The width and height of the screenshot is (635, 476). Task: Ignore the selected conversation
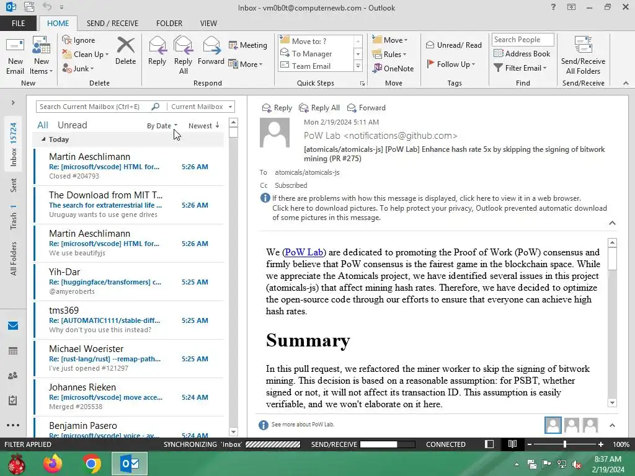pos(79,40)
